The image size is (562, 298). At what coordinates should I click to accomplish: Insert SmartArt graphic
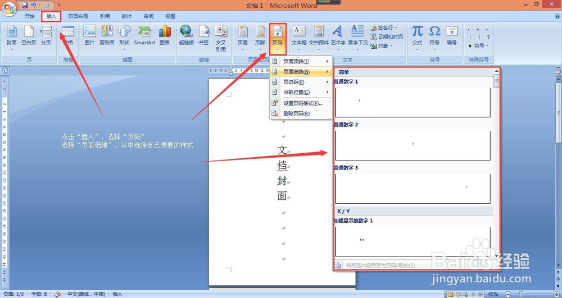[144, 36]
